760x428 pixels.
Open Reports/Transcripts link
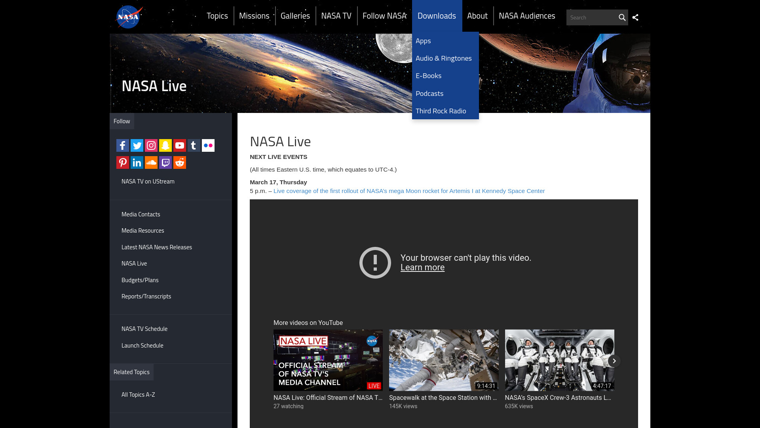(146, 296)
